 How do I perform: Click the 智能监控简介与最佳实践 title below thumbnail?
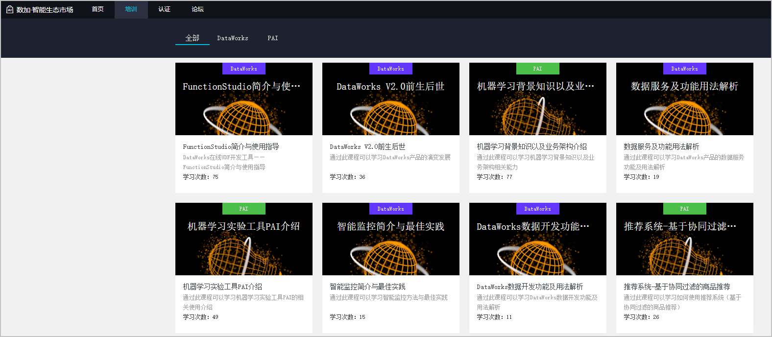tap(367, 287)
